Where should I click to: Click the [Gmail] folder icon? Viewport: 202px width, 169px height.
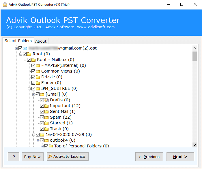(x=42, y=94)
